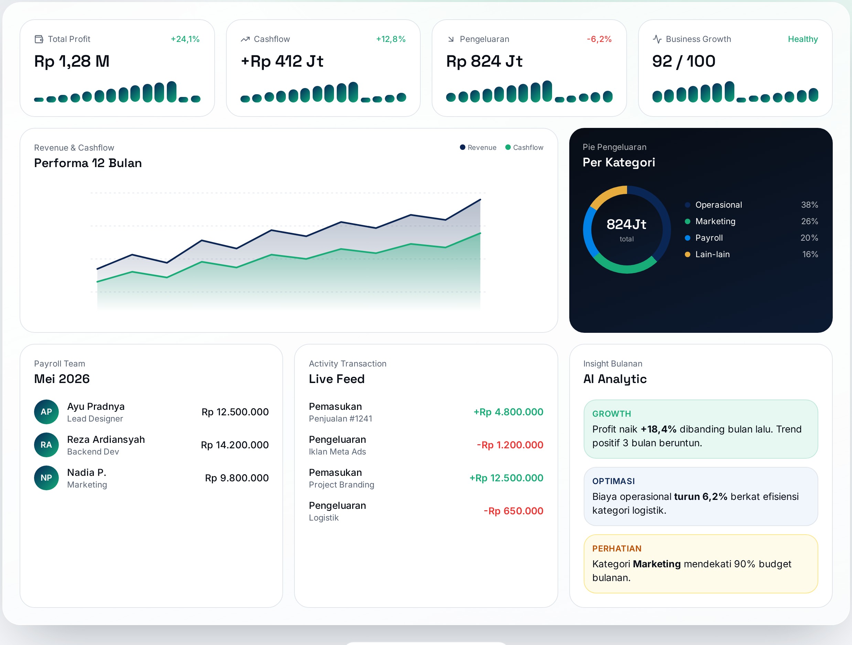Click the 92 / 100 growth score
852x645 pixels.
click(x=684, y=61)
